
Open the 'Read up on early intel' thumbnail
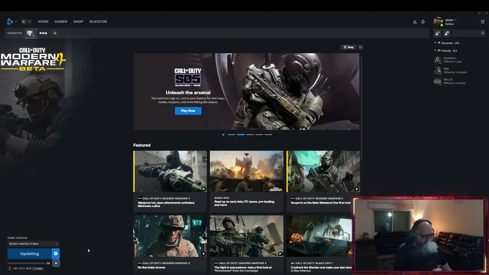(x=246, y=171)
